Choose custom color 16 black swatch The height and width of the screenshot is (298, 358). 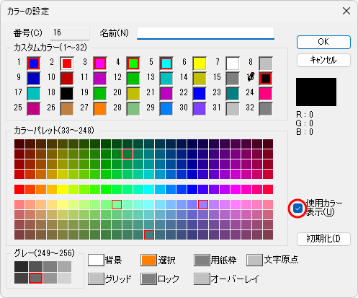(266, 79)
